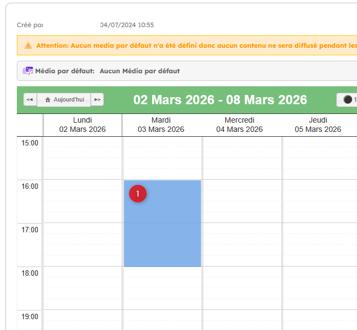Screen dimensions: 357x330
Task: Click the week range title 02 Mars - 08 Mars
Action: point(220,100)
